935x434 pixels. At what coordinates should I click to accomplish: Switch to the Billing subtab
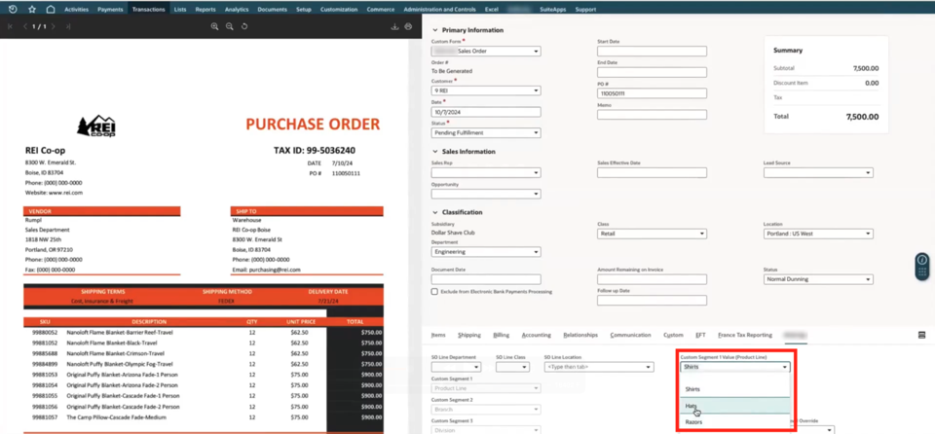502,335
